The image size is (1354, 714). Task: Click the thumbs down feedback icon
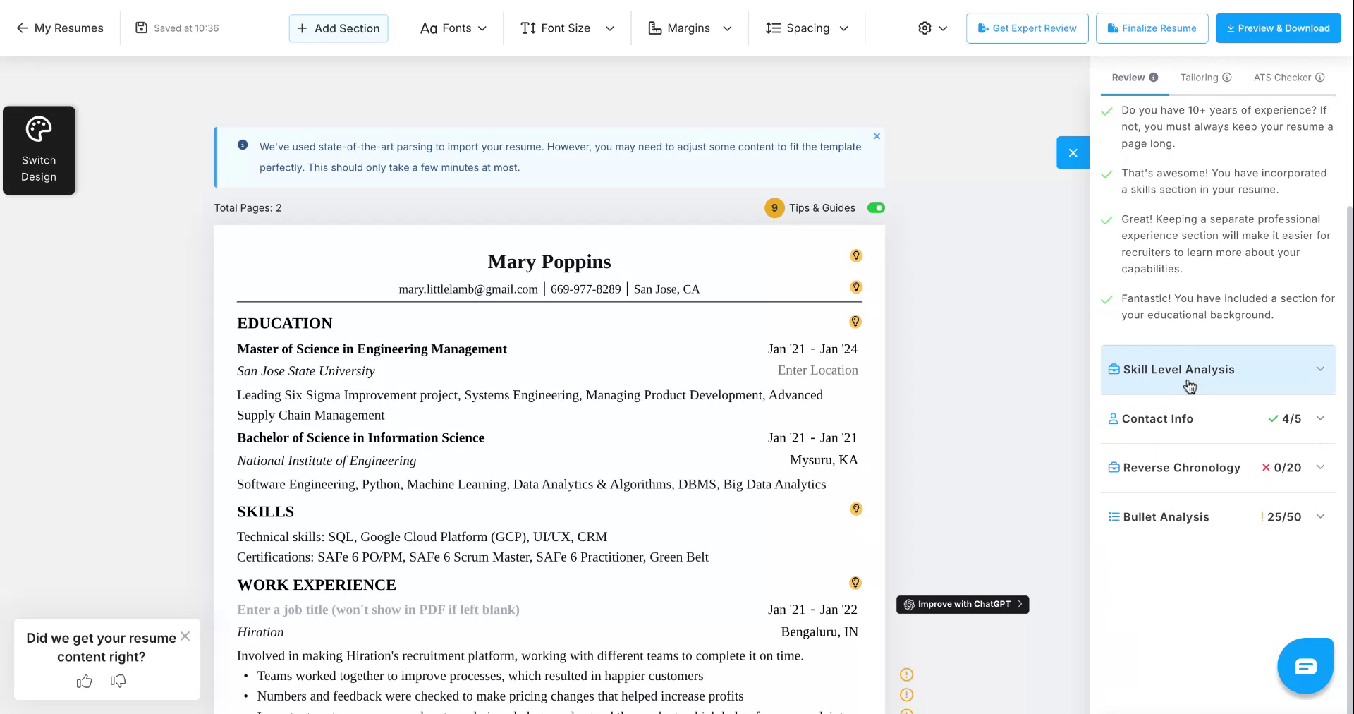(118, 681)
